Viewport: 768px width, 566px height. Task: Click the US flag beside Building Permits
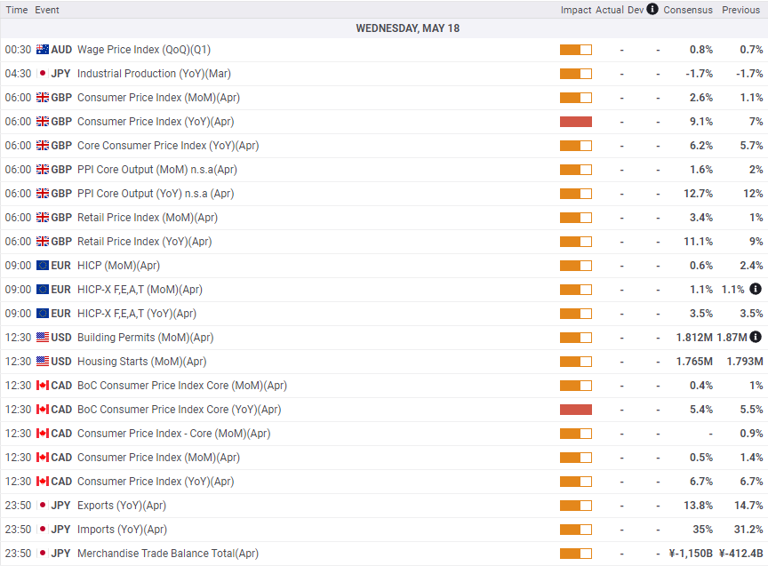pyautogui.click(x=43, y=338)
